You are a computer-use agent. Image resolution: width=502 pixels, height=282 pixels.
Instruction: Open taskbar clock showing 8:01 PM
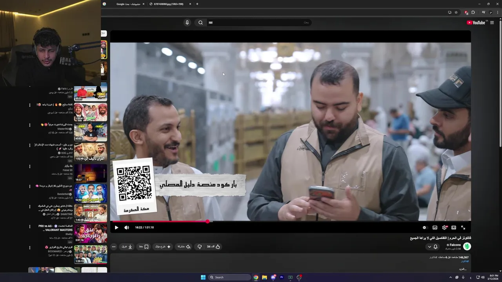coord(493,277)
